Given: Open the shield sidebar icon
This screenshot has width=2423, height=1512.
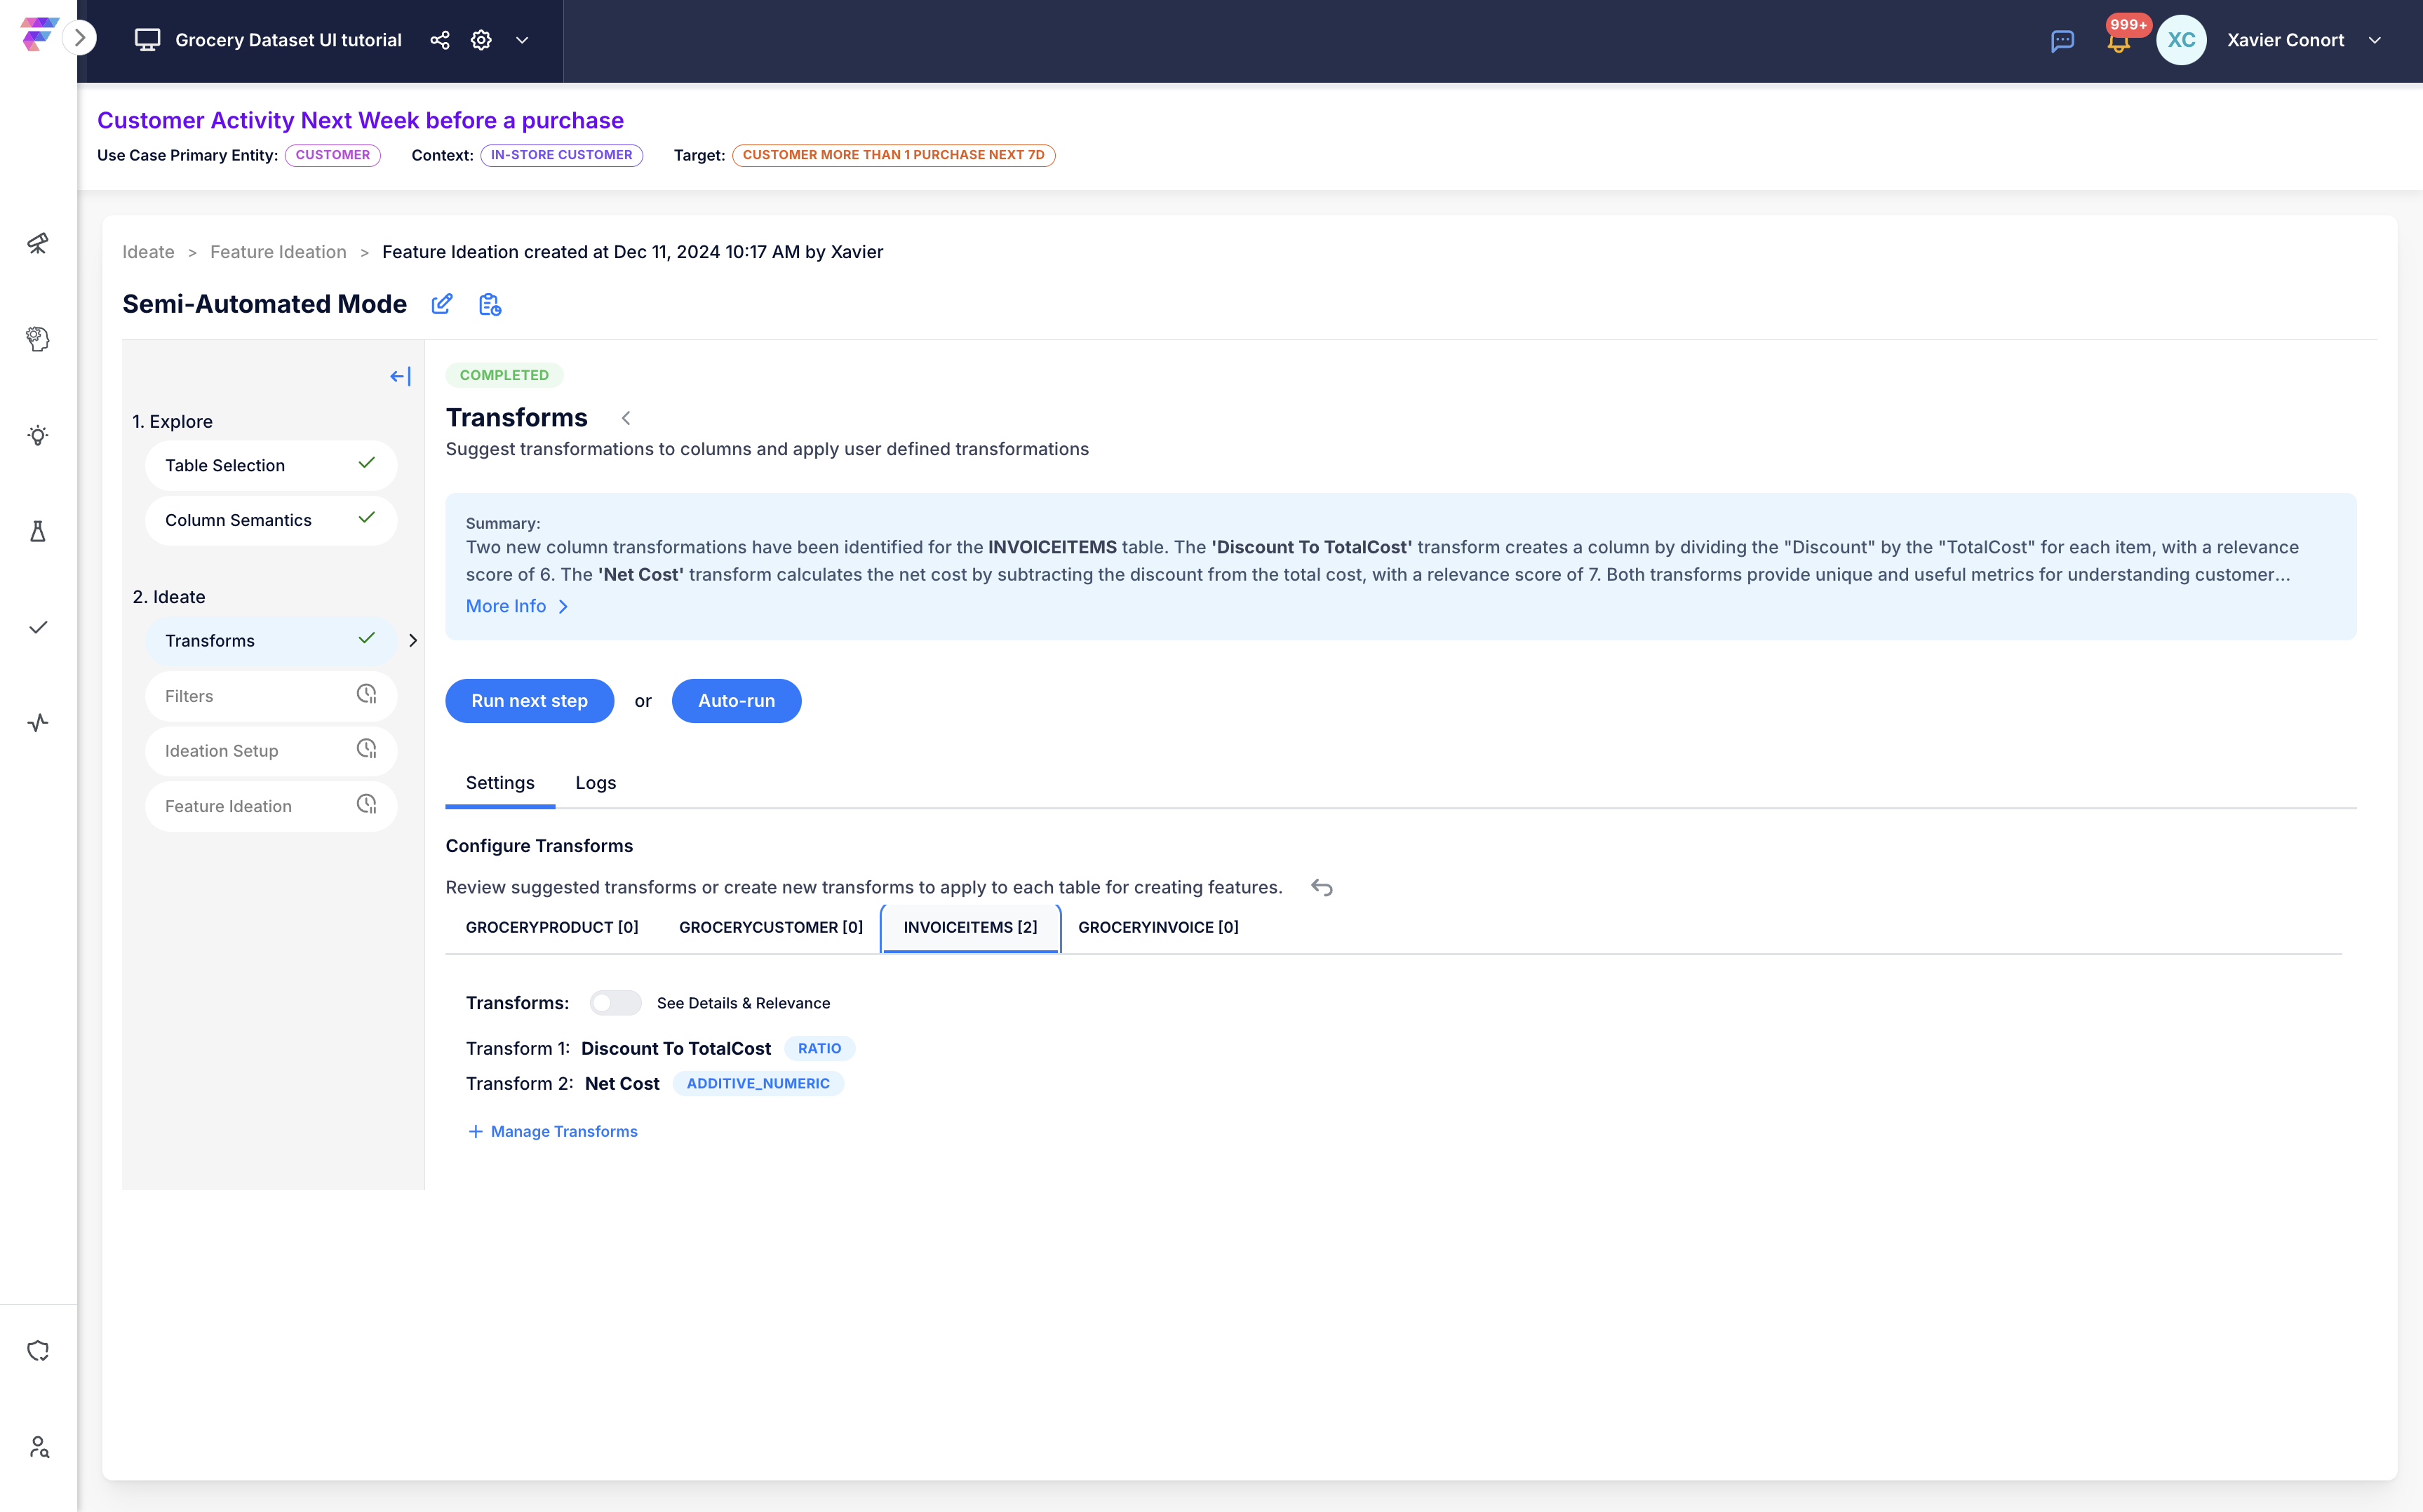Looking at the screenshot, I should click(38, 1351).
